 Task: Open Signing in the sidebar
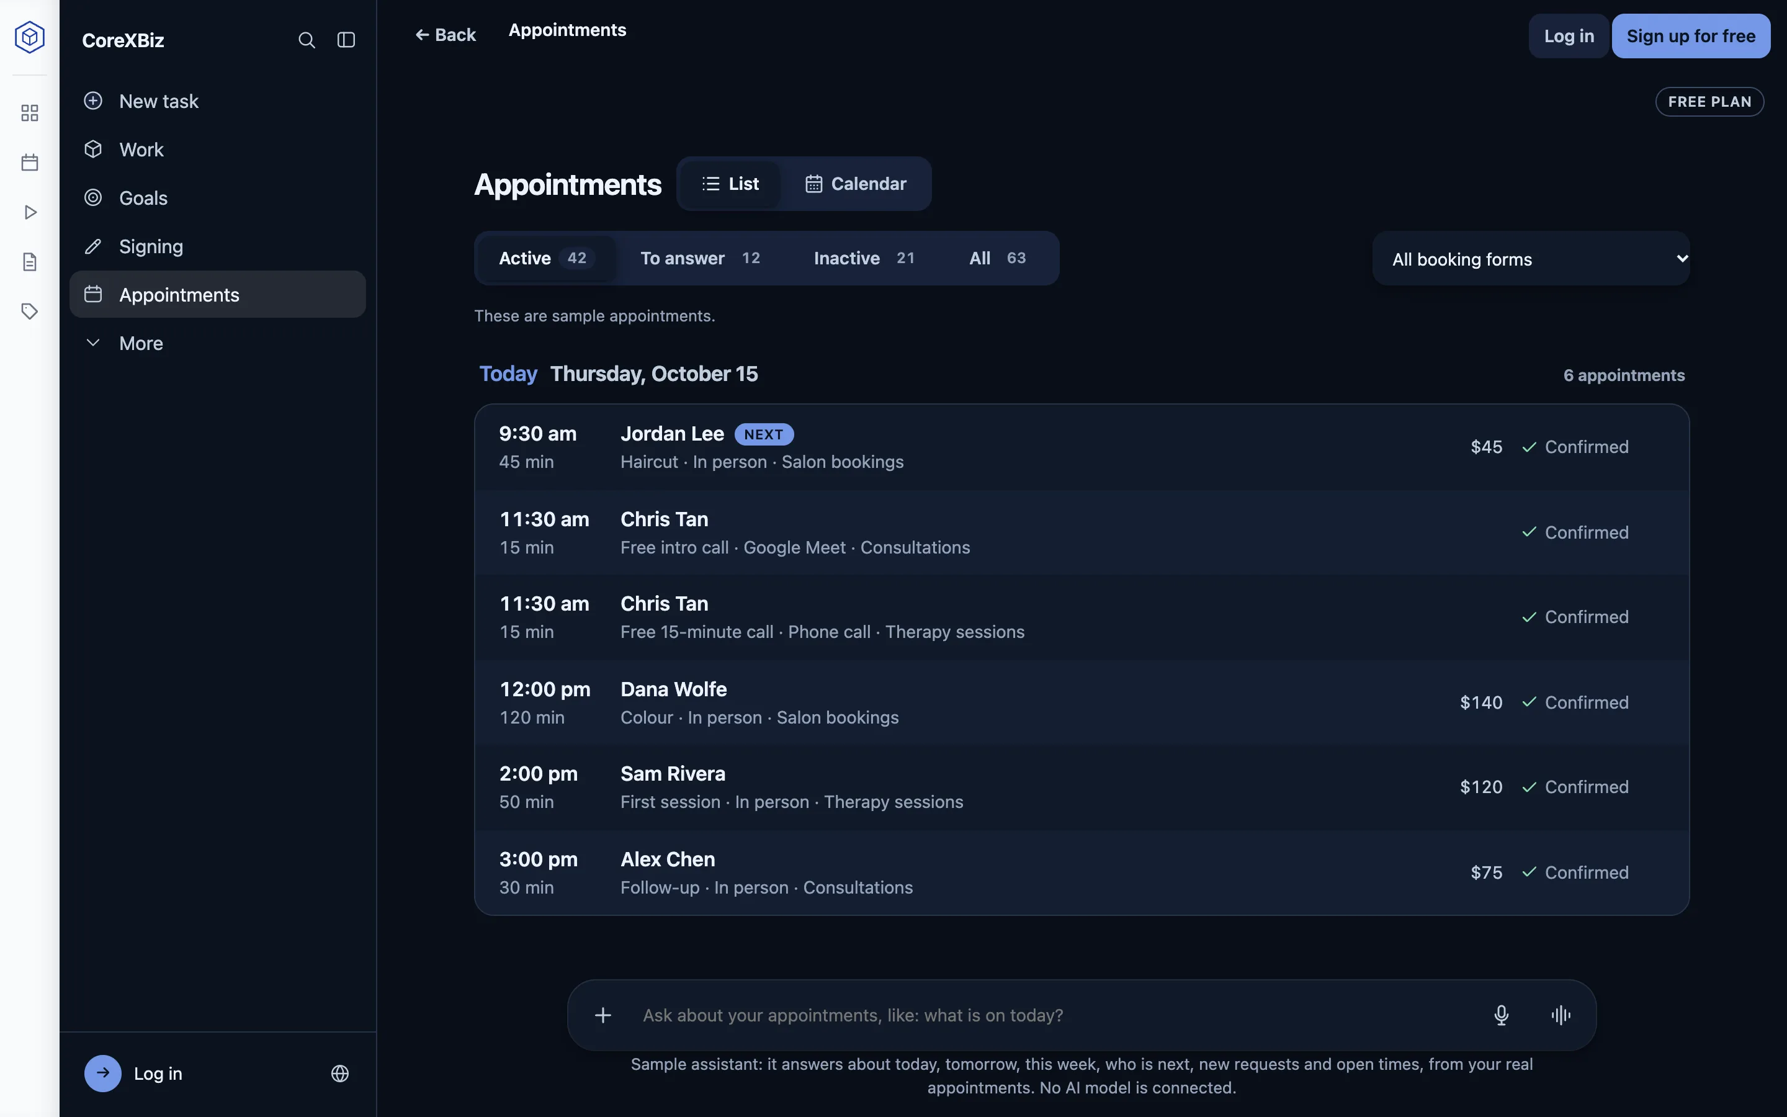click(217, 246)
